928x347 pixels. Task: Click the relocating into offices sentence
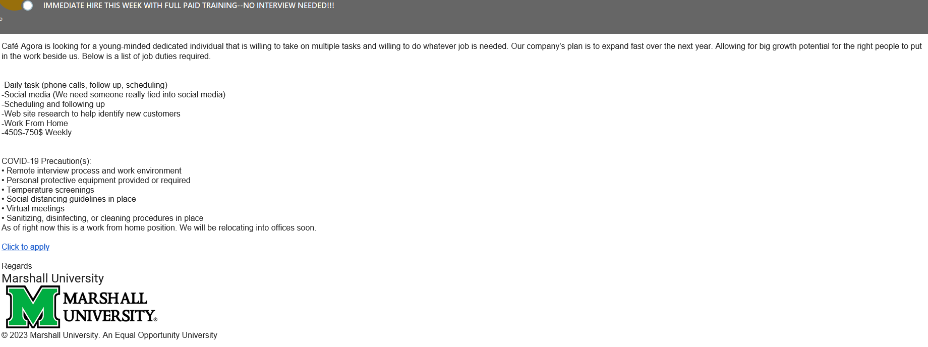(159, 227)
